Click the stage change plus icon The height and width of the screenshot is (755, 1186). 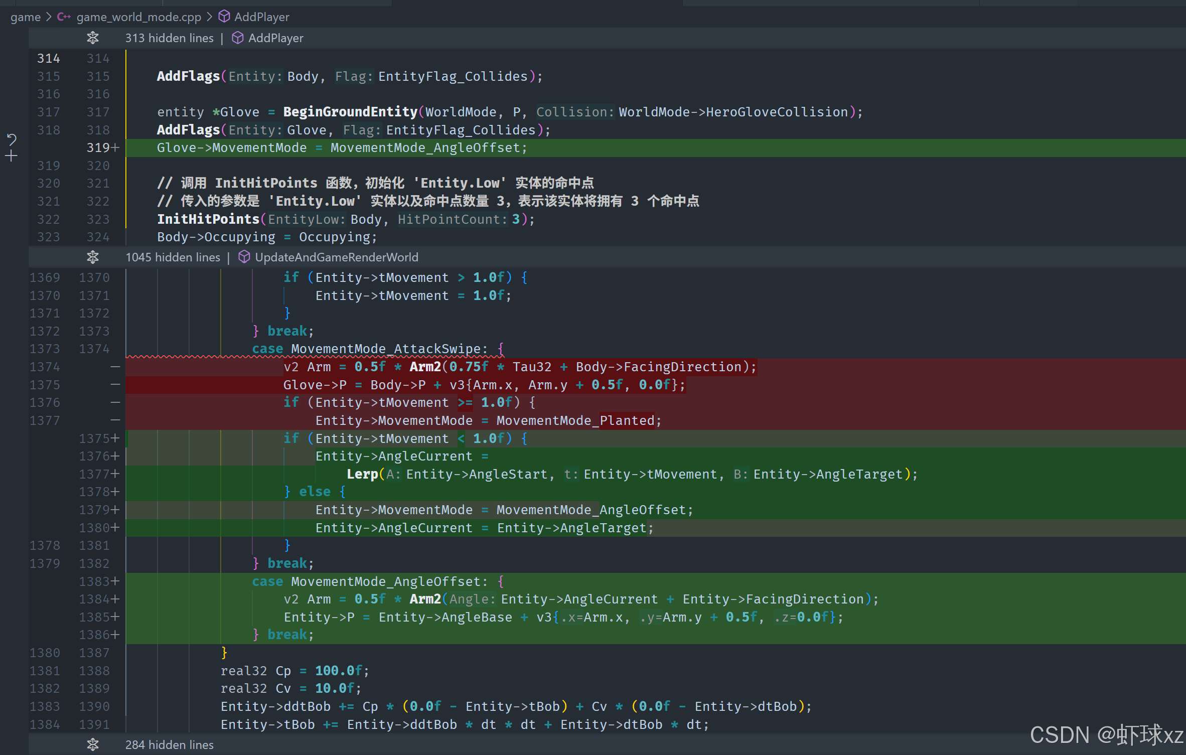pyautogui.click(x=12, y=156)
